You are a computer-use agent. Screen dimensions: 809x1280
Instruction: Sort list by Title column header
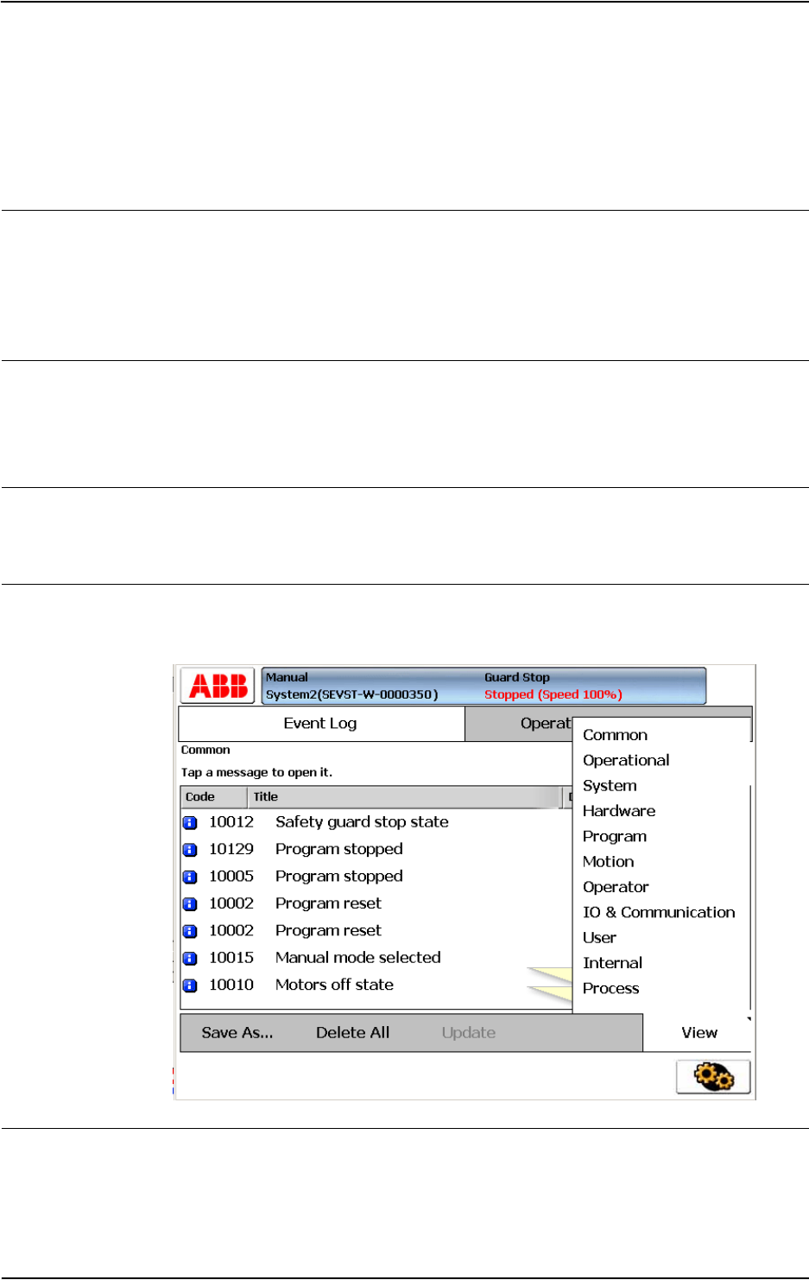click(x=404, y=797)
